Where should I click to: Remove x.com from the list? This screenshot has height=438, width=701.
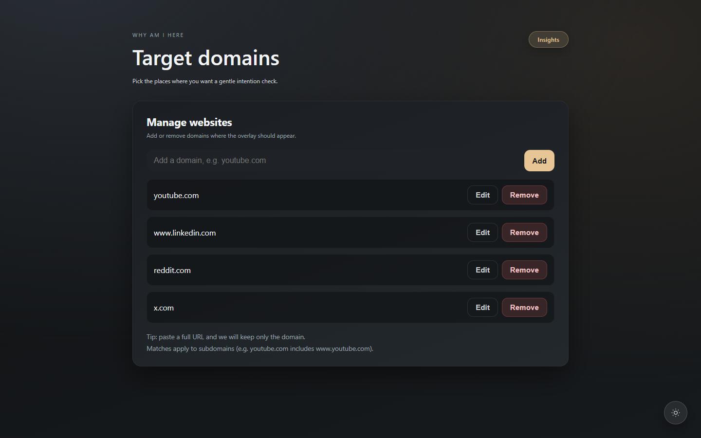[524, 307]
